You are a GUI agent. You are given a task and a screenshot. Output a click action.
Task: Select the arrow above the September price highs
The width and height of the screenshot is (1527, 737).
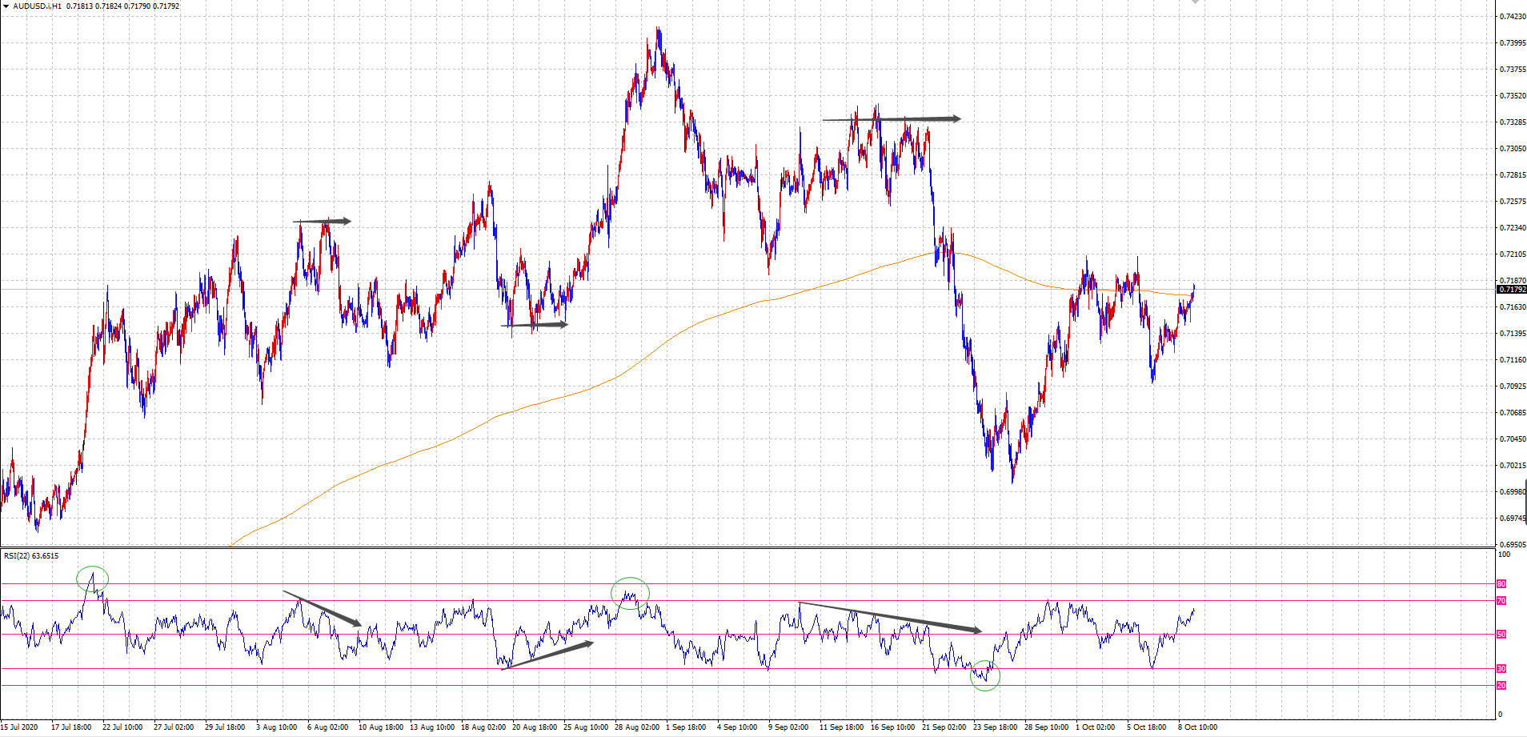coord(892,119)
